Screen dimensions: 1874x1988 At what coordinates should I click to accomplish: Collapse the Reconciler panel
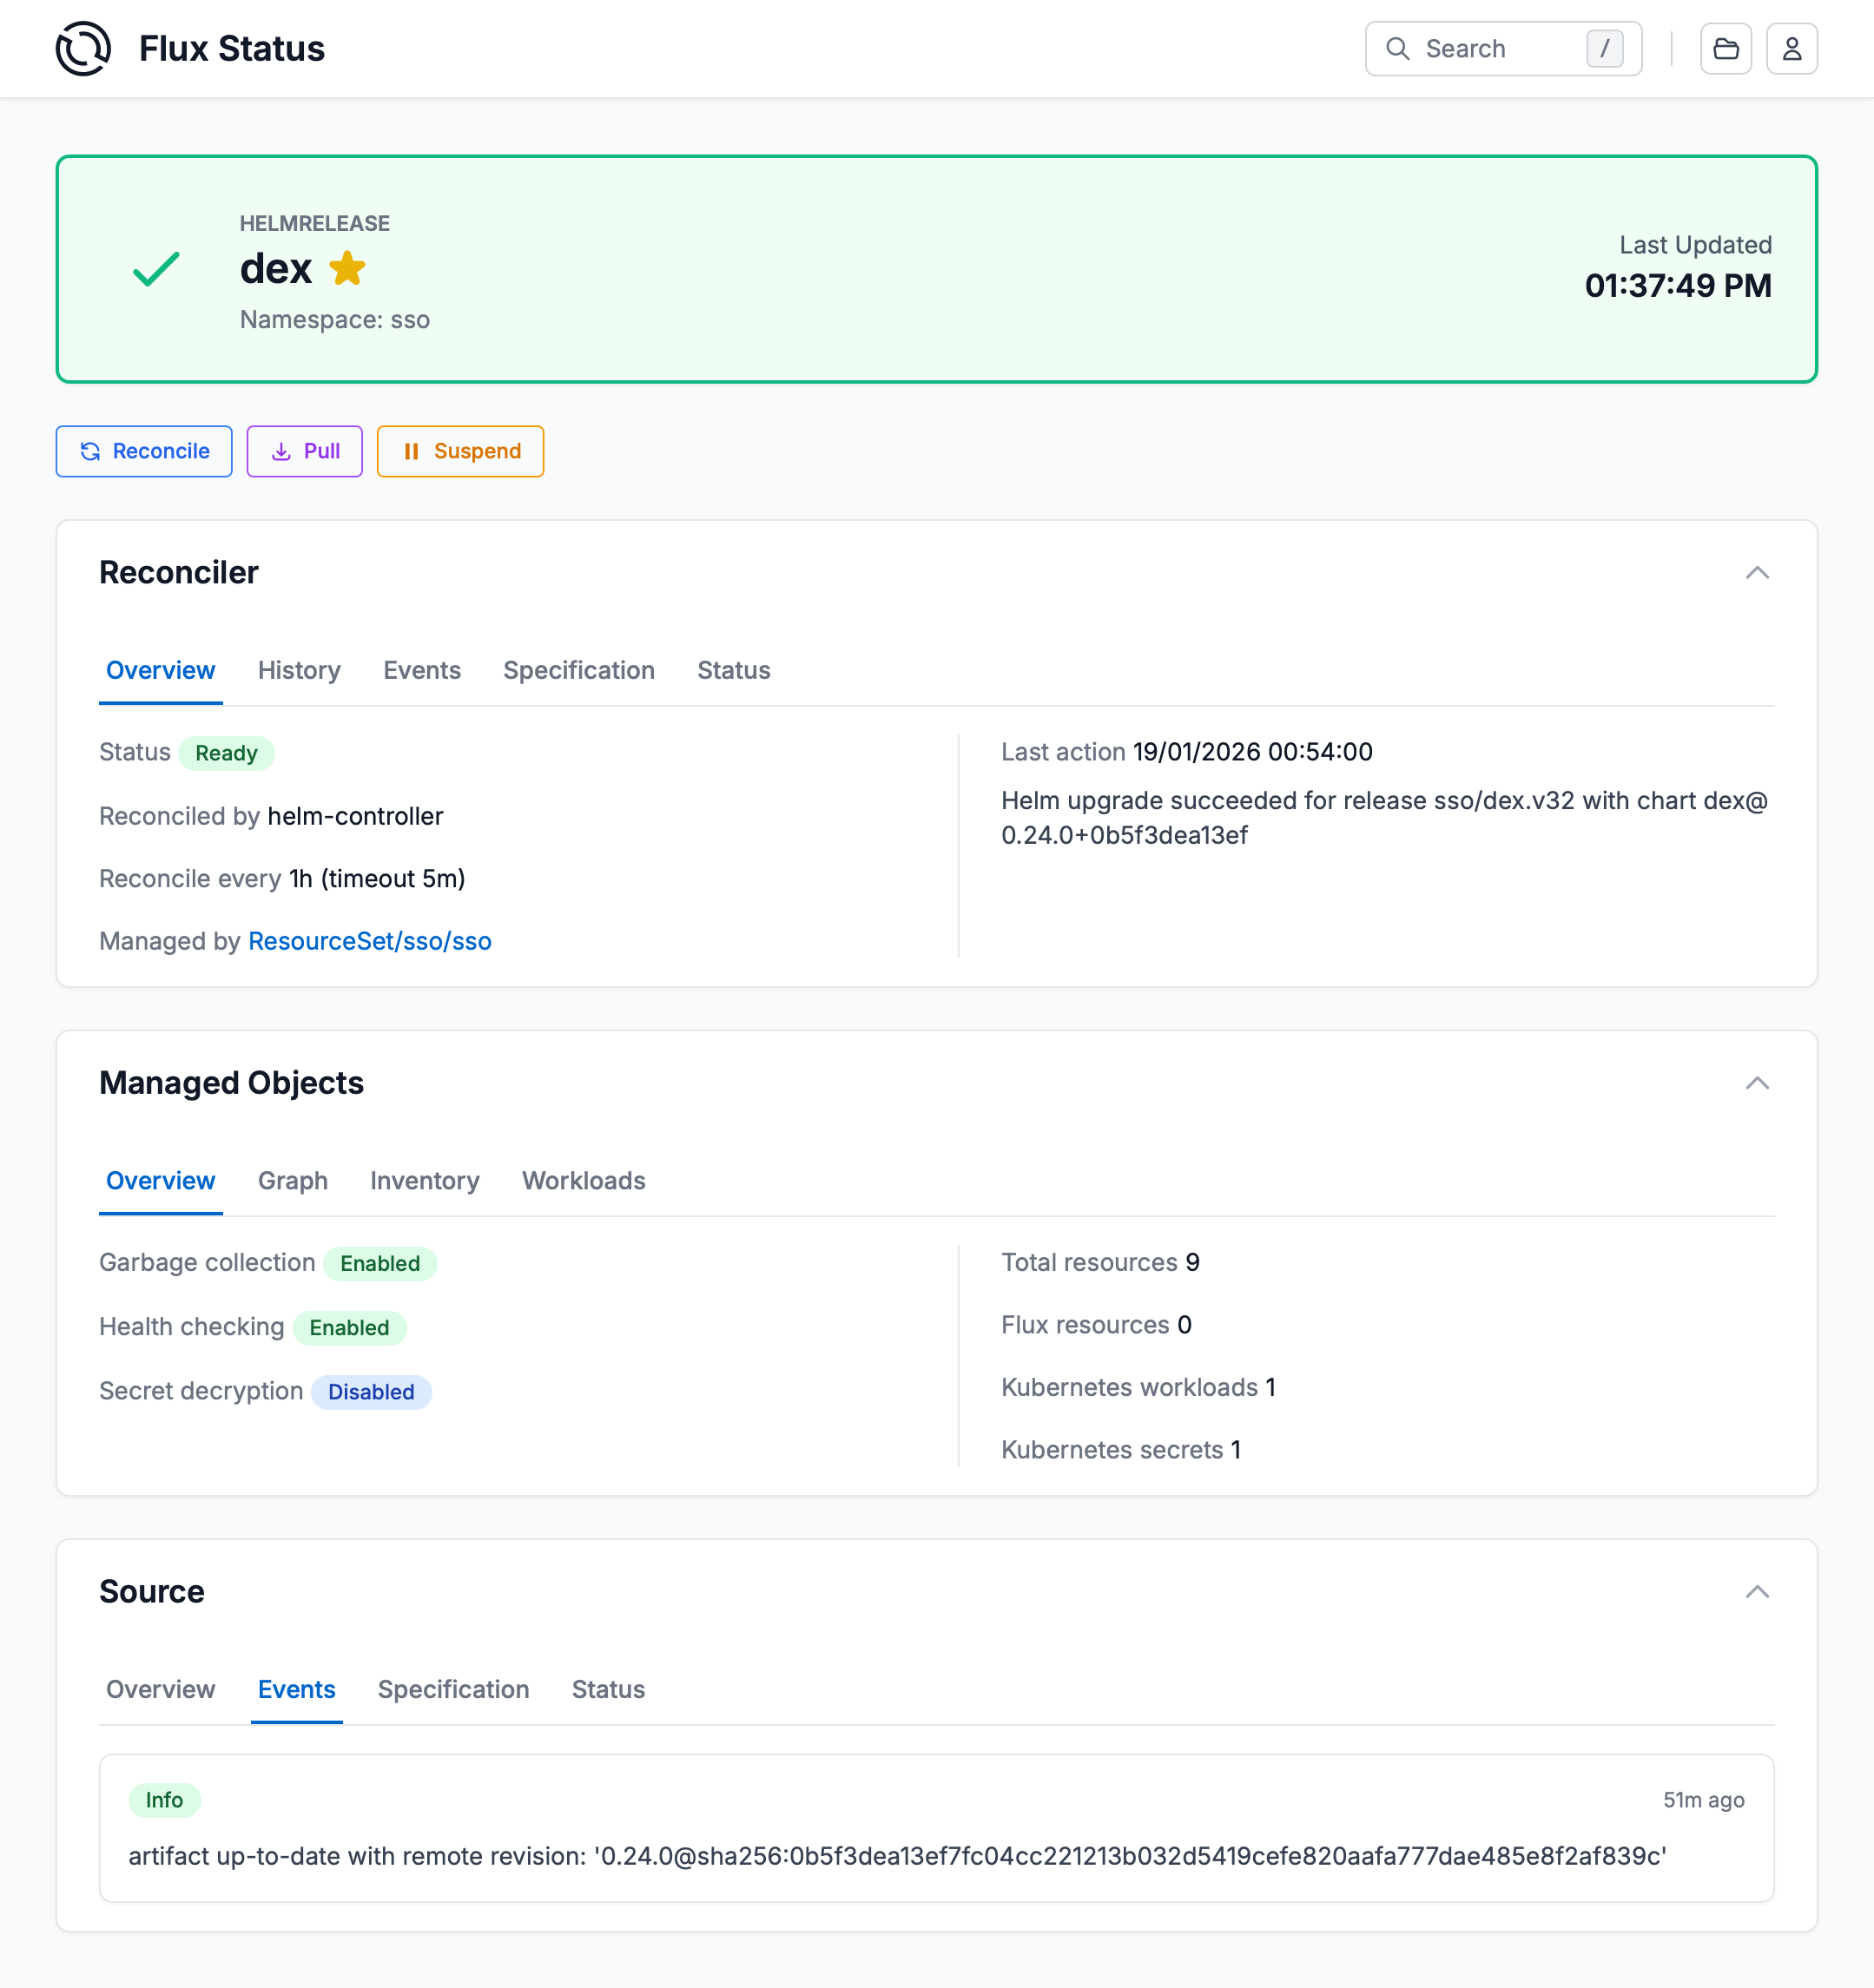pos(1758,573)
